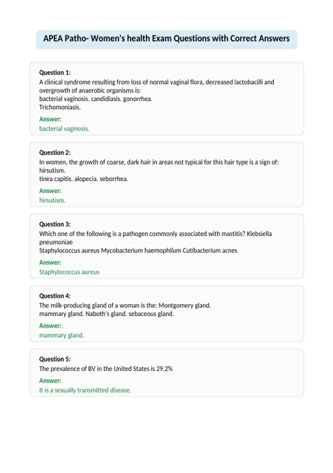The width and height of the screenshot is (333, 473).
Task: Click the Question 1 Answer label
Action: [x=50, y=119]
